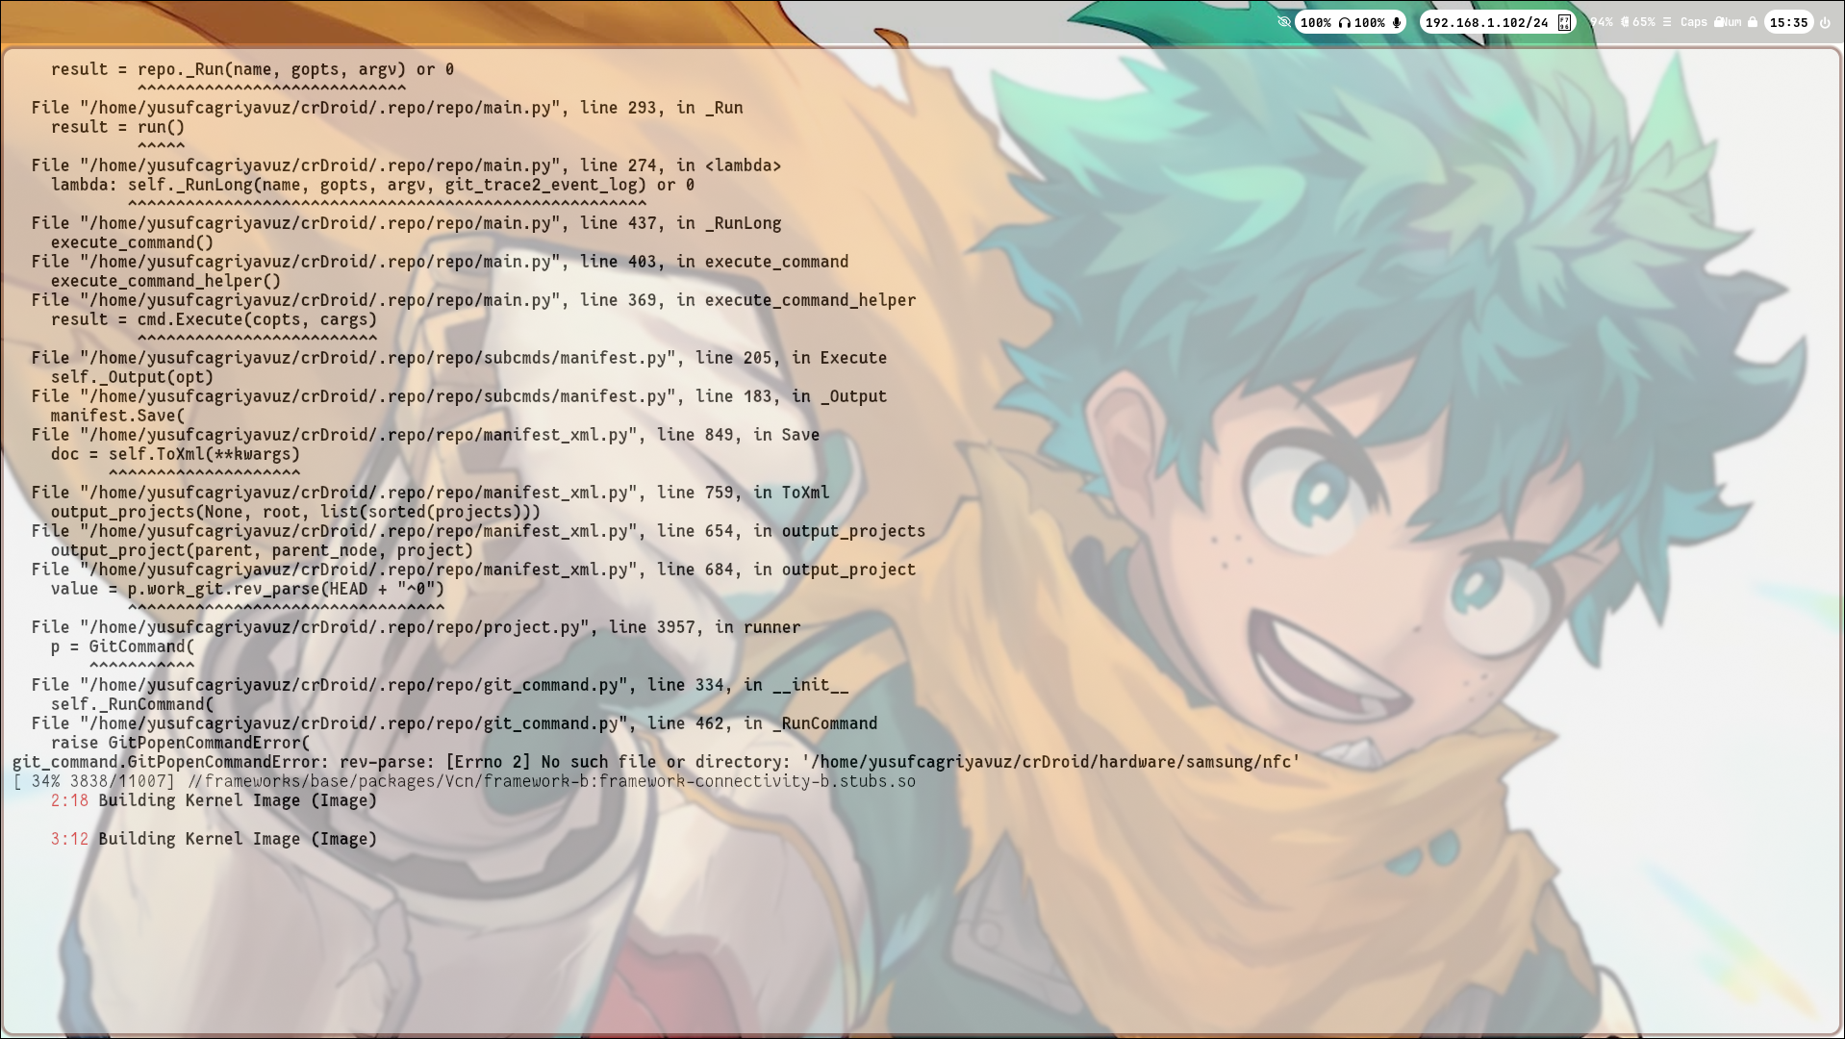Click the network hex glyph icon beside IP
1845x1039 pixels.
[x=1564, y=22]
